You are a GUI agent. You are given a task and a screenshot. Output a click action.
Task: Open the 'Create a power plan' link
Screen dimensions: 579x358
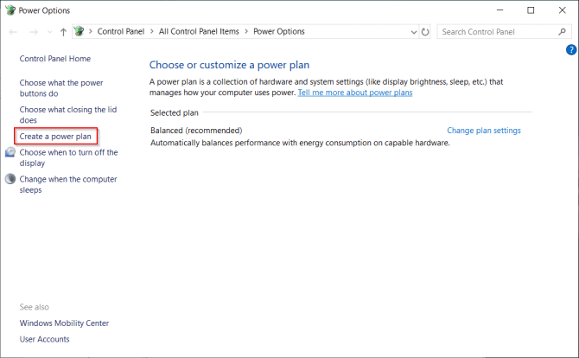coord(55,137)
